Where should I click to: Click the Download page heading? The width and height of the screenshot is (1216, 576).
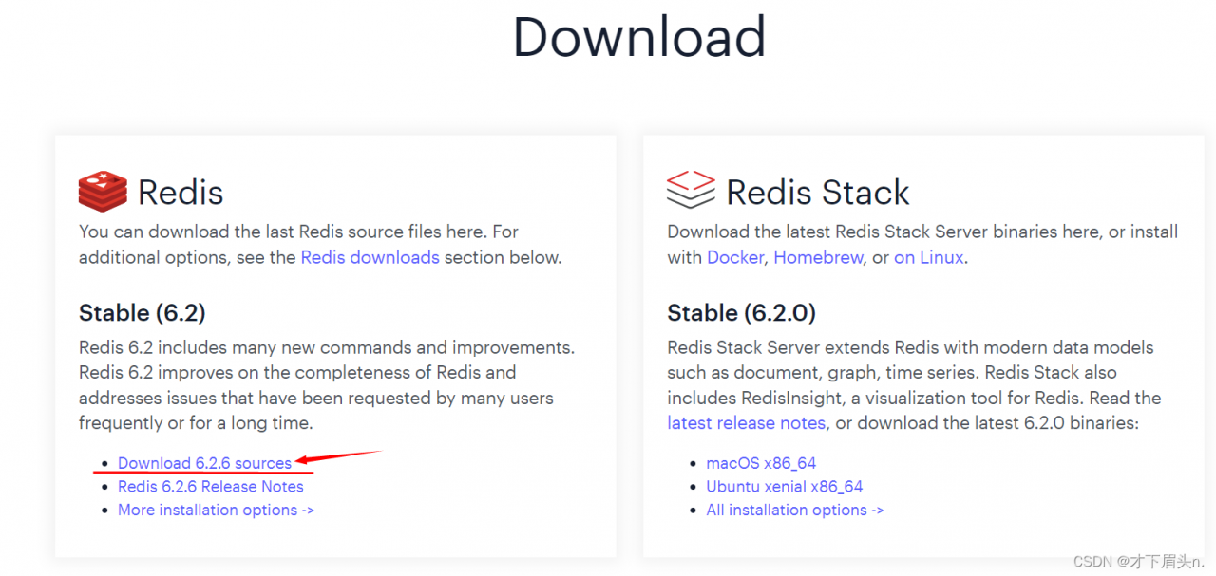click(x=639, y=37)
